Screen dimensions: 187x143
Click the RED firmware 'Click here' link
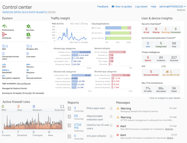169,129
